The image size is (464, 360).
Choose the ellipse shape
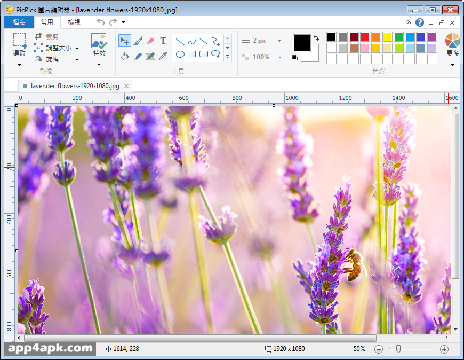[x=180, y=54]
